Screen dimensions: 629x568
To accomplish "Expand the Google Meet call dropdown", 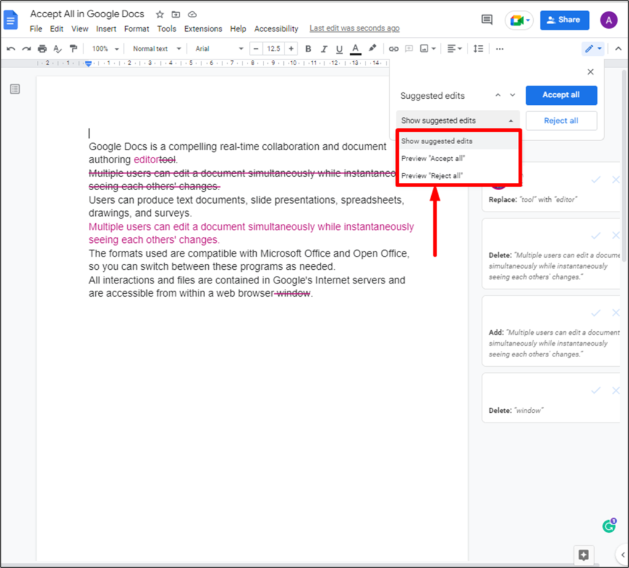I will [x=528, y=20].
